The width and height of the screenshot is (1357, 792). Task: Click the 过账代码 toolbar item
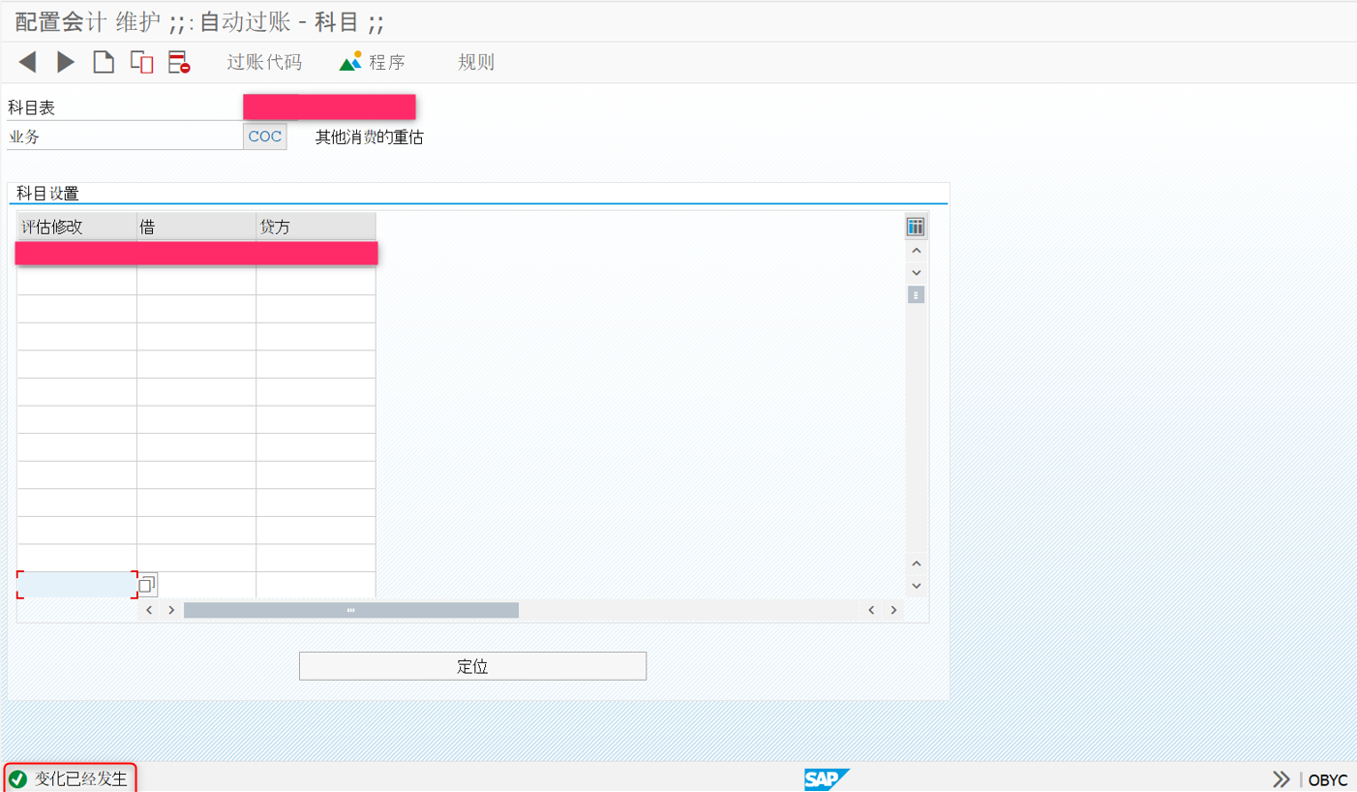pos(264,61)
